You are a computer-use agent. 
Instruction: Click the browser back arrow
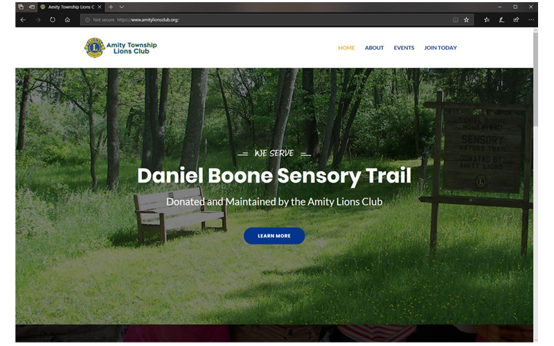tap(23, 20)
